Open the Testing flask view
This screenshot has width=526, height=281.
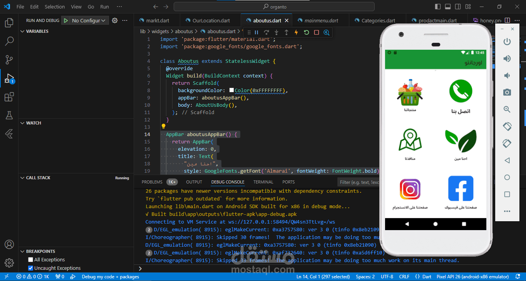[9, 115]
